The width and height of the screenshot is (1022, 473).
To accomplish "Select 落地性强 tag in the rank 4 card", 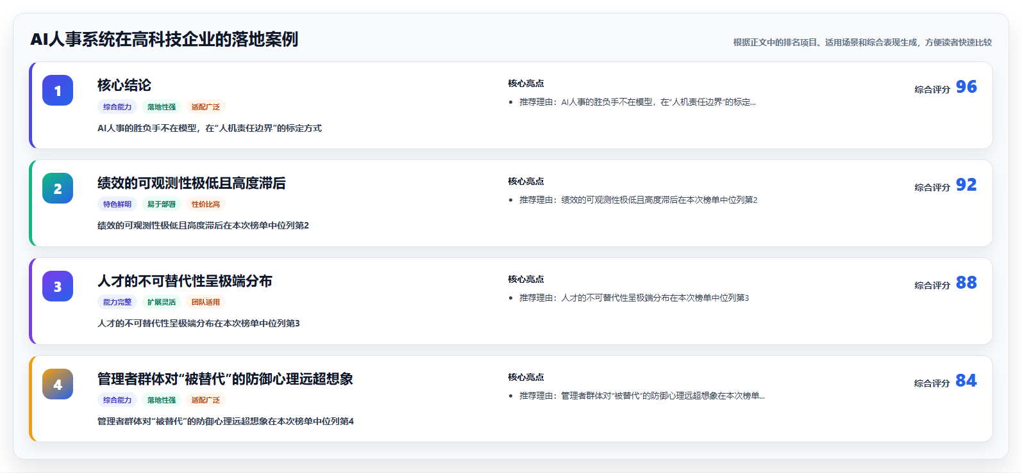I will pos(162,400).
